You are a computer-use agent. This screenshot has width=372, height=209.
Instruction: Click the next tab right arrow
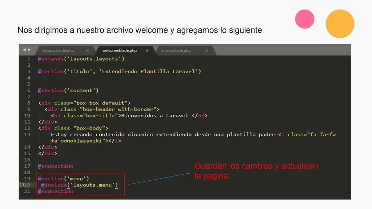pos(29,50)
